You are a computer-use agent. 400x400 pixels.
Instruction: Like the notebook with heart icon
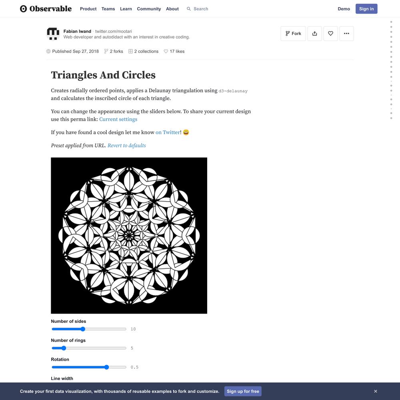330,34
